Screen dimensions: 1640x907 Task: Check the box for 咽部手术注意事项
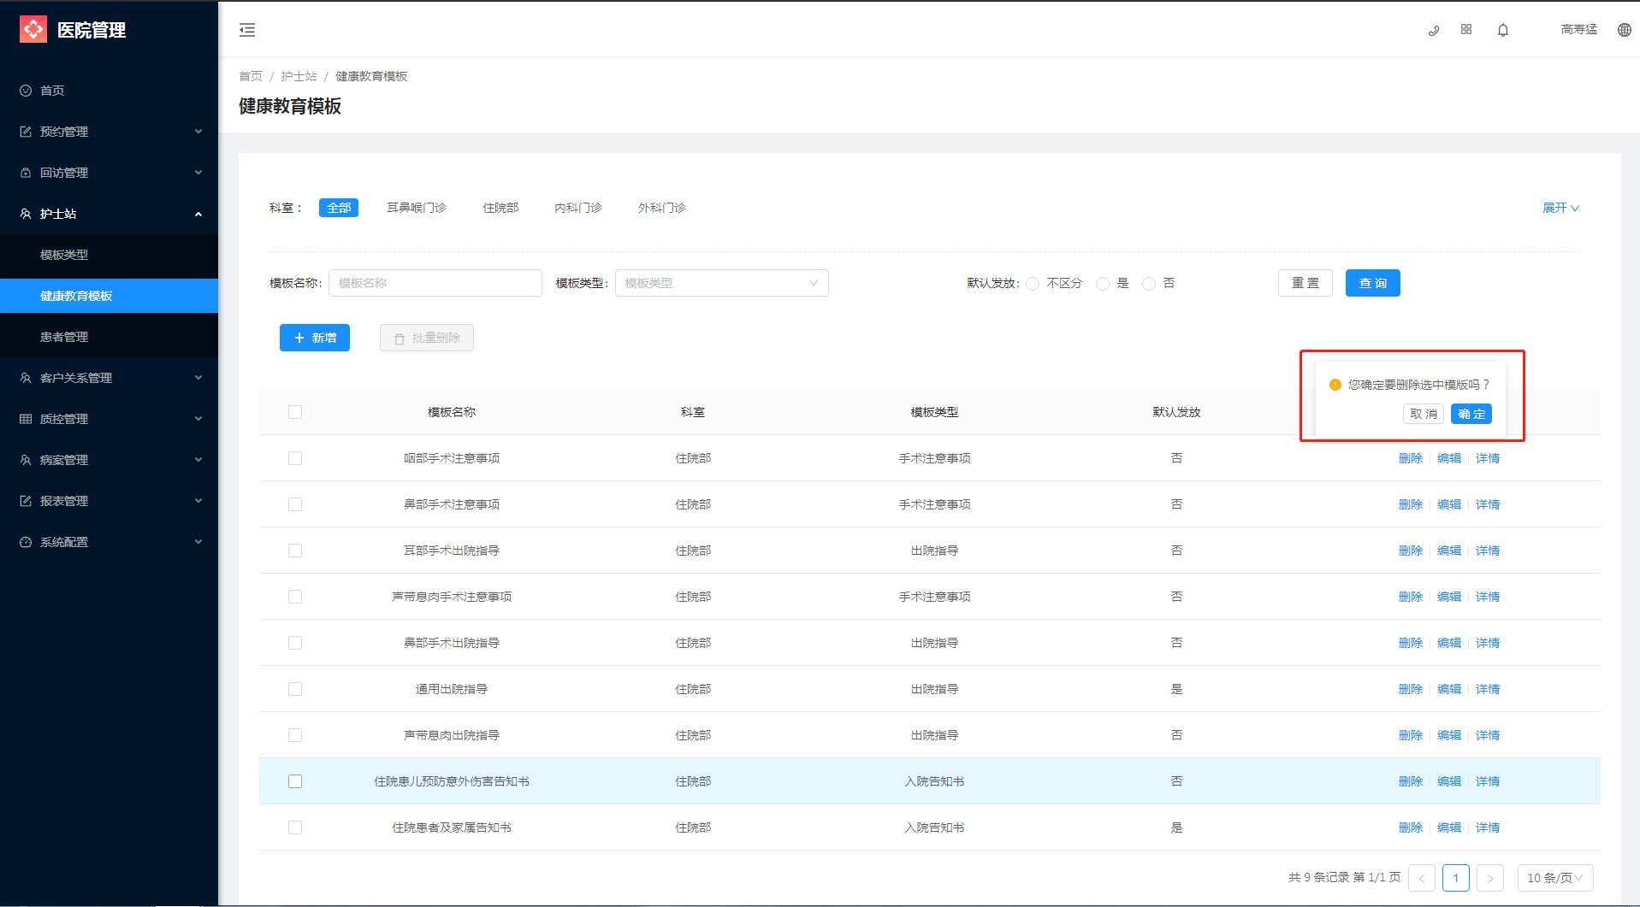point(295,458)
